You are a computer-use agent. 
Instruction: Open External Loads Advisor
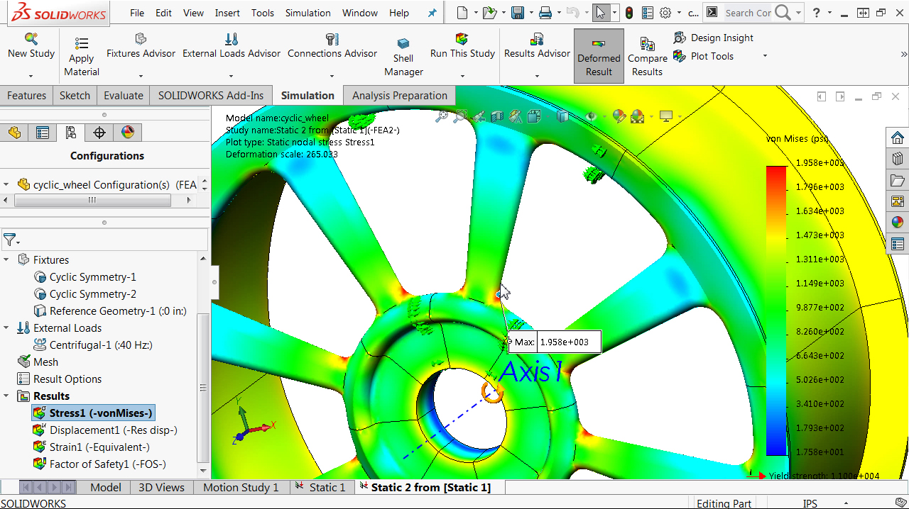pyautogui.click(x=232, y=39)
